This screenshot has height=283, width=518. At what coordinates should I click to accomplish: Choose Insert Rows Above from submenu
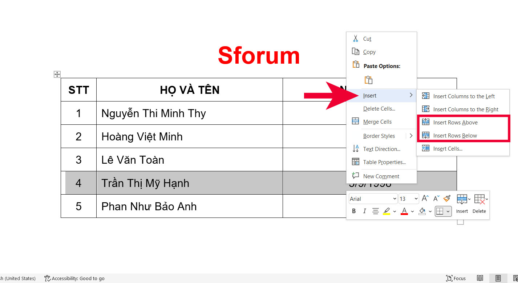(x=455, y=123)
